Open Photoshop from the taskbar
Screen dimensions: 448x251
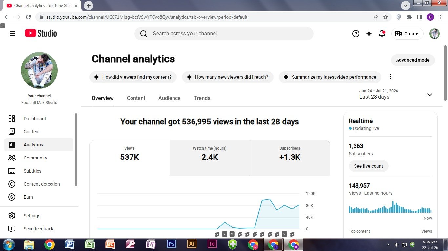click(172, 244)
